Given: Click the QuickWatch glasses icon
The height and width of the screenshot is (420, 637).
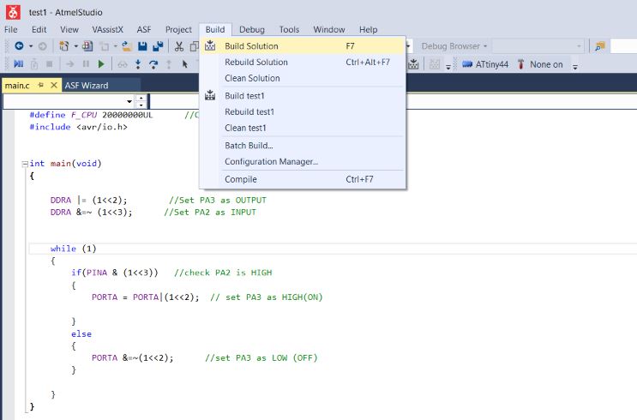Looking at the screenshot, I should 123,64.
